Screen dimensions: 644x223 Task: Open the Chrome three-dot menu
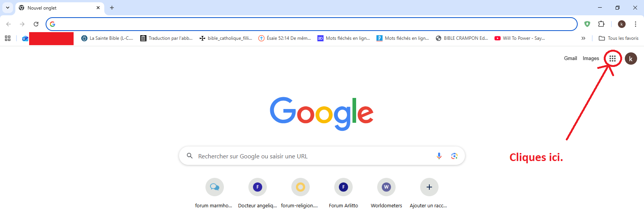pos(636,24)
